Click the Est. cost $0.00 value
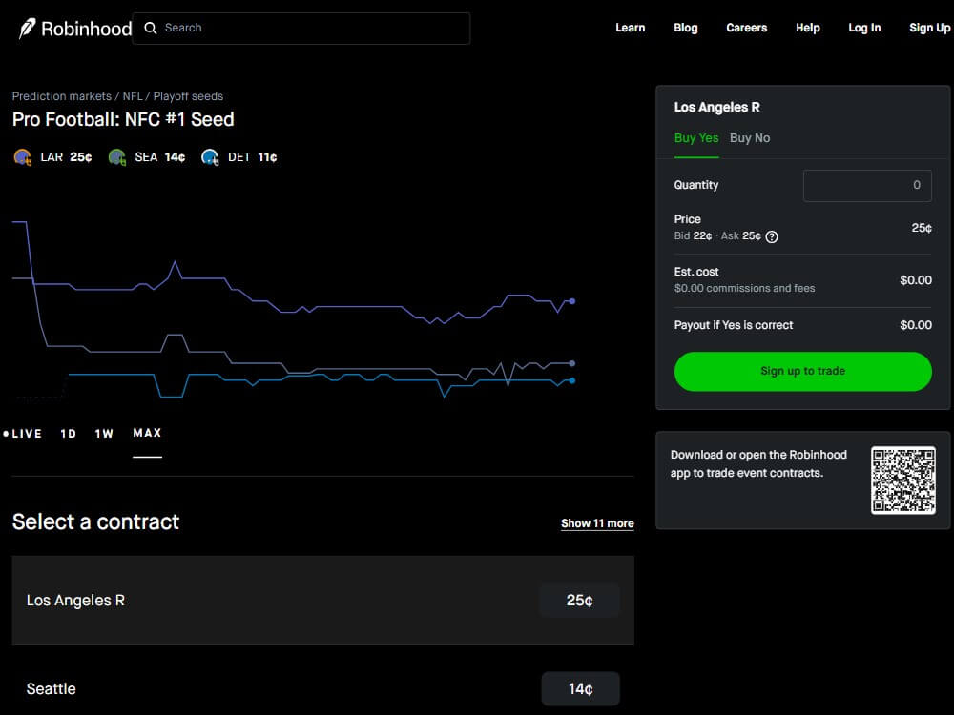Screen dimensions: 954x715 (916, 280)
